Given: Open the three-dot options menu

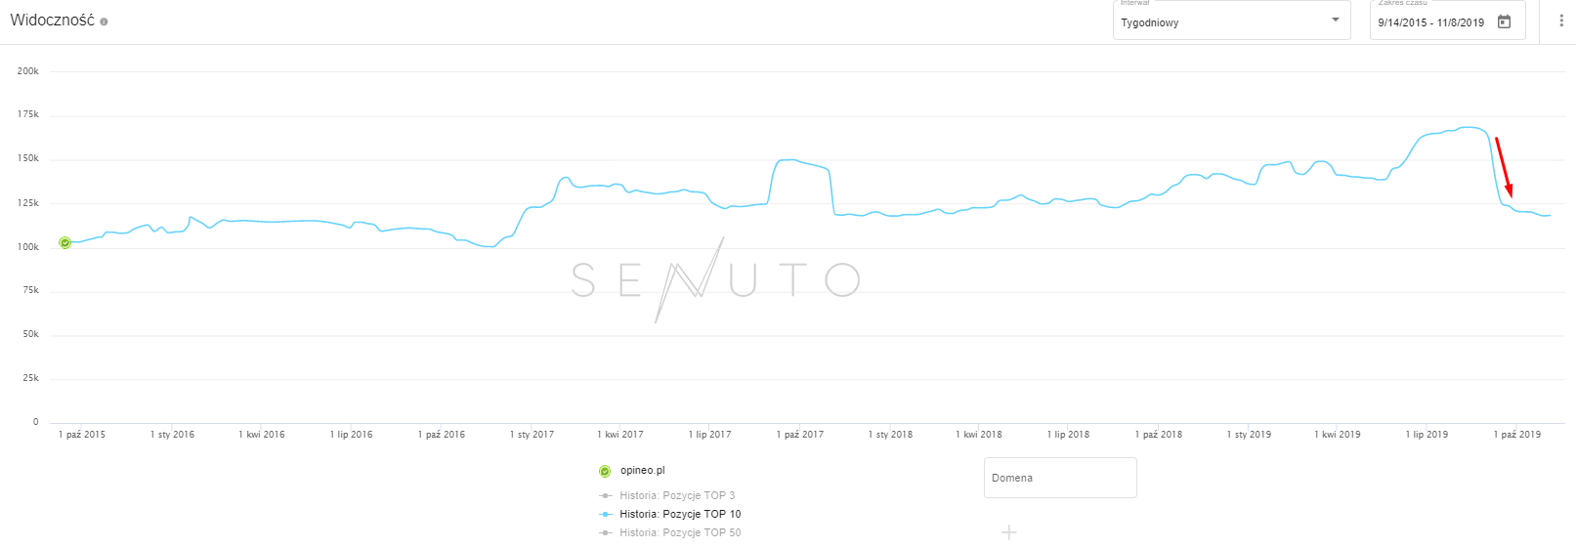Looking at the screenshot, I should [x=1560, y=21].
